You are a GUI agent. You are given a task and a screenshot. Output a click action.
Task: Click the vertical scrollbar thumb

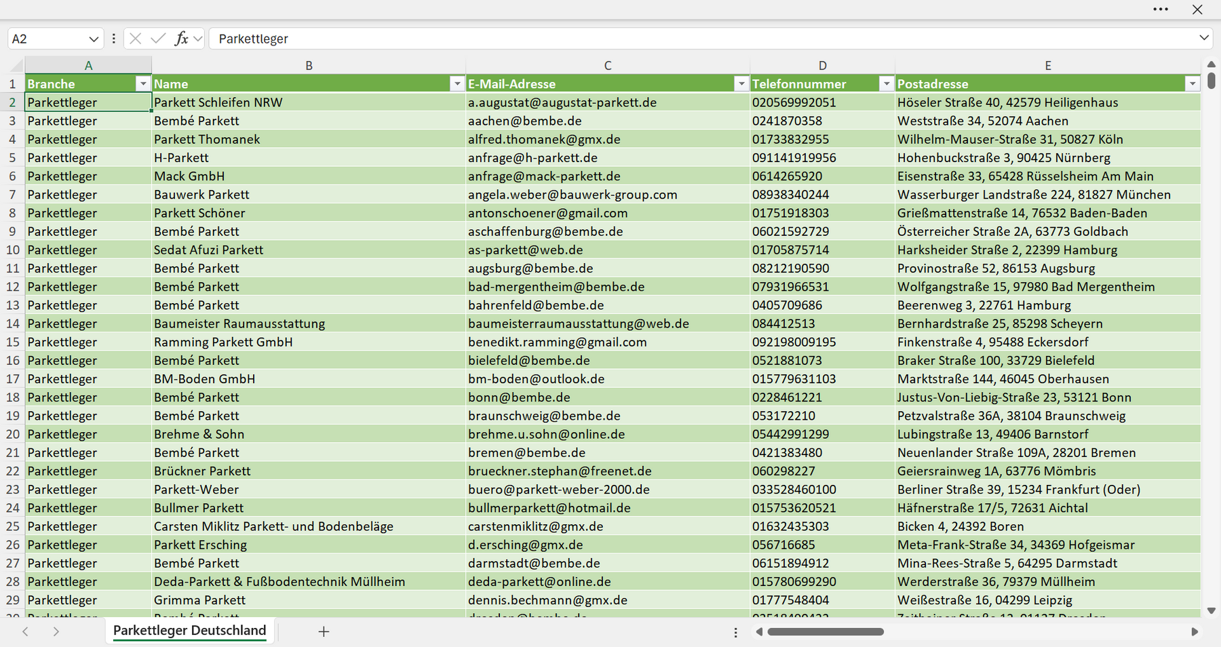pos(1212,81)
